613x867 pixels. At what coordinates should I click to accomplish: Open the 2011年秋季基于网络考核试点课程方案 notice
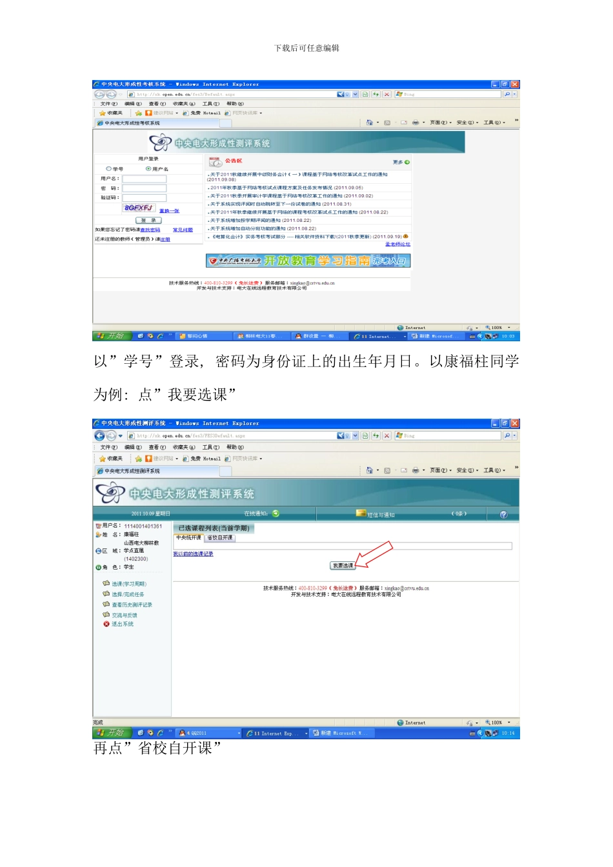click(x=286, y=188)
